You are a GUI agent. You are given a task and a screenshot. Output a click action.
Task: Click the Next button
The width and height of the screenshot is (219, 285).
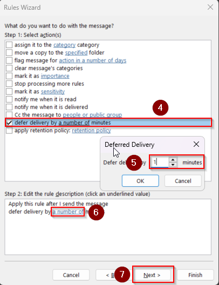[152, 275]
